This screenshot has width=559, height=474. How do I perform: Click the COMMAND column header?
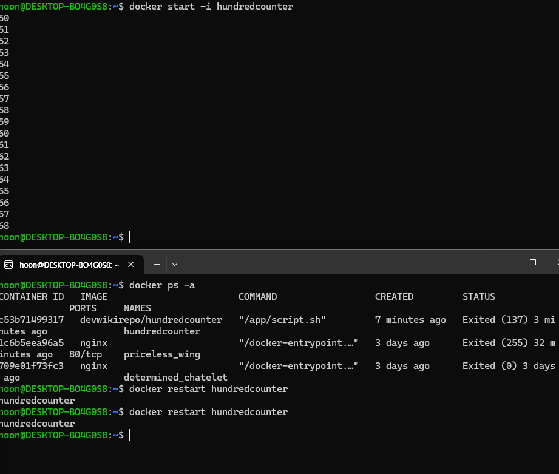[x=258, y=297]
